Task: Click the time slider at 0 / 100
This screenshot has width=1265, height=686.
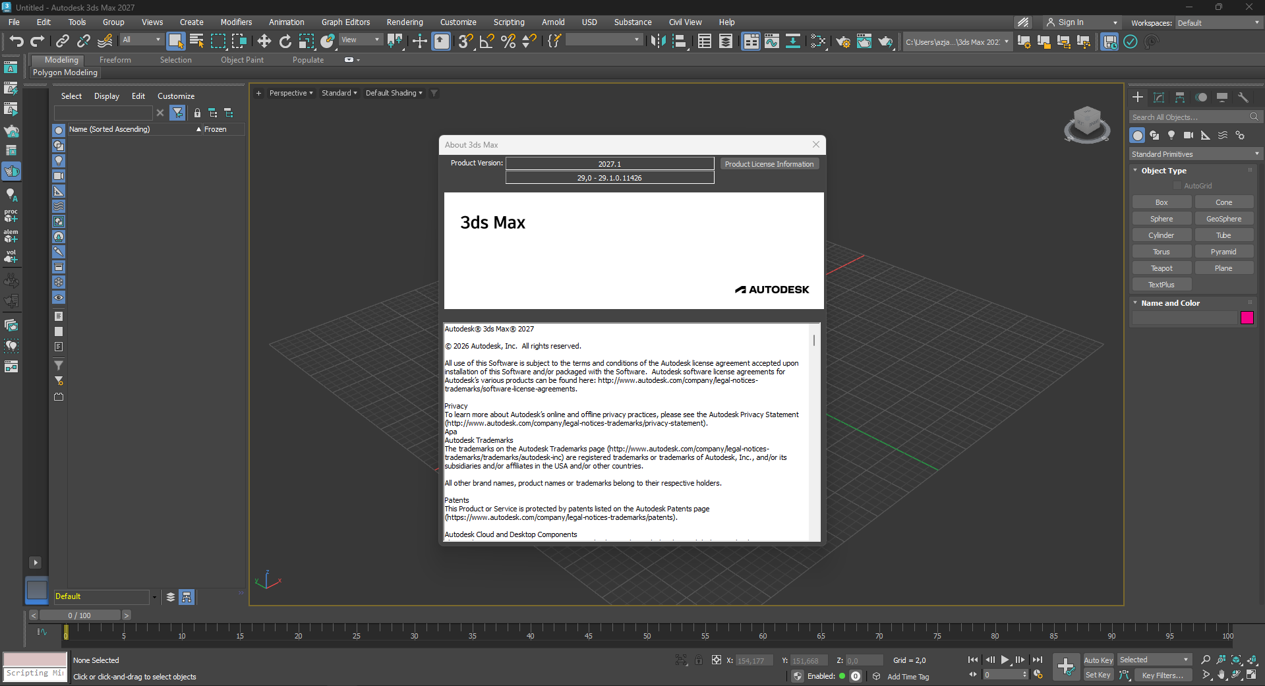Action: 80,615
